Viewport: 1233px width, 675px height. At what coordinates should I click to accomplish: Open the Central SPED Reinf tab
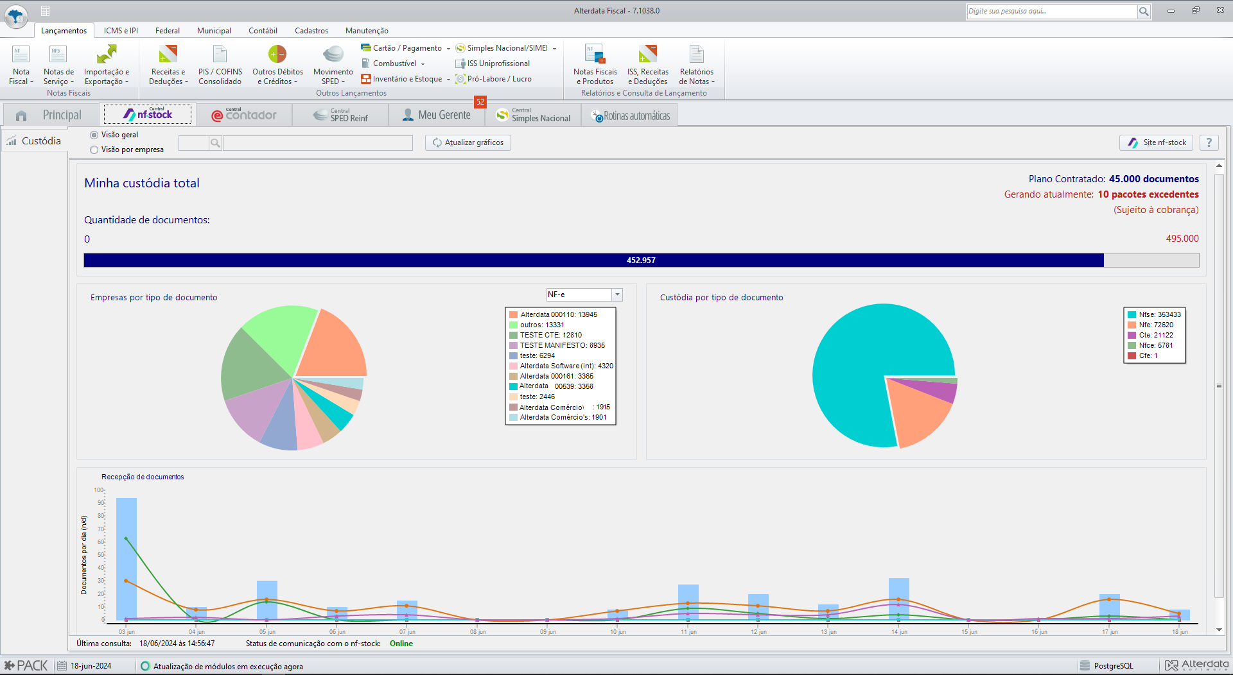(340, 115)
